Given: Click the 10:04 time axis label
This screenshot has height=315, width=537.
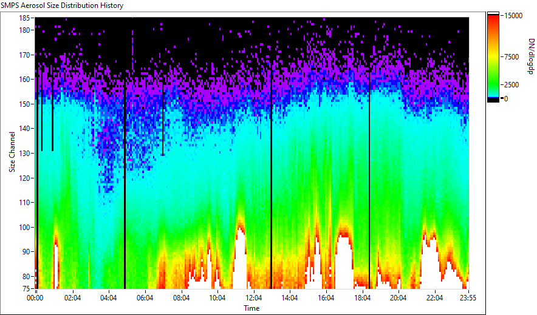Looking at the screenshot, I should (x=217, y=298).
